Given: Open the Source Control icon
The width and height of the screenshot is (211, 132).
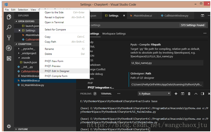Looking at the screenshot, I should (9, 38).
